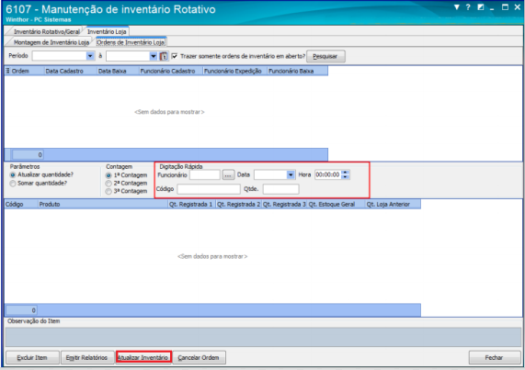This screenshot has width=525, height=370.
Task: Select Somar quantidade radio option
Action: point(13,184)
